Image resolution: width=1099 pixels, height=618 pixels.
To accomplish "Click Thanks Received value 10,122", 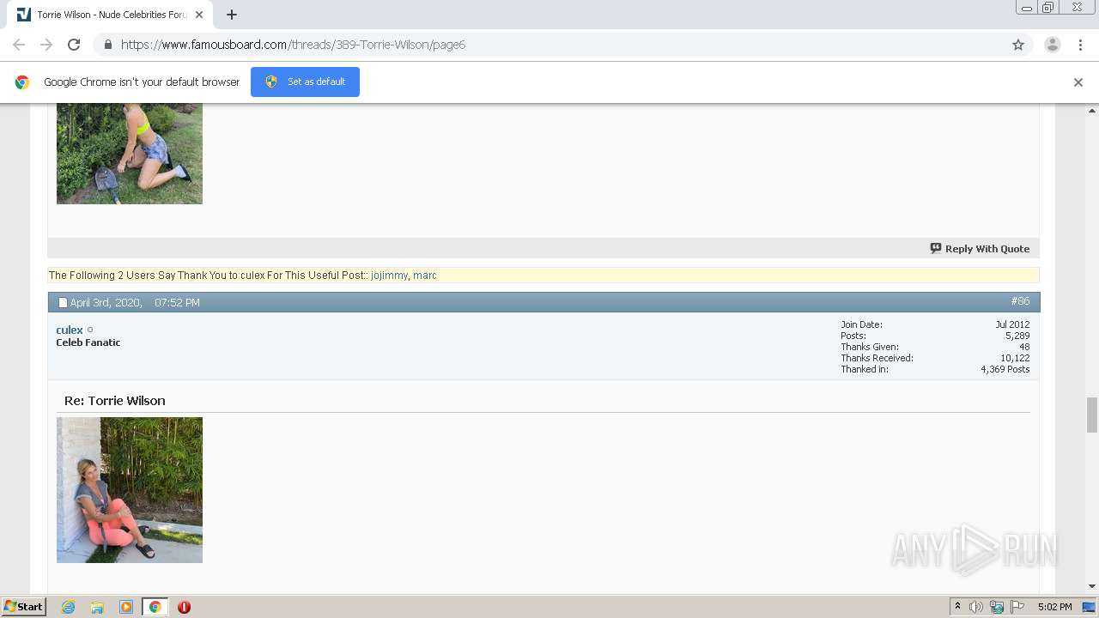I will [1015, 358].
